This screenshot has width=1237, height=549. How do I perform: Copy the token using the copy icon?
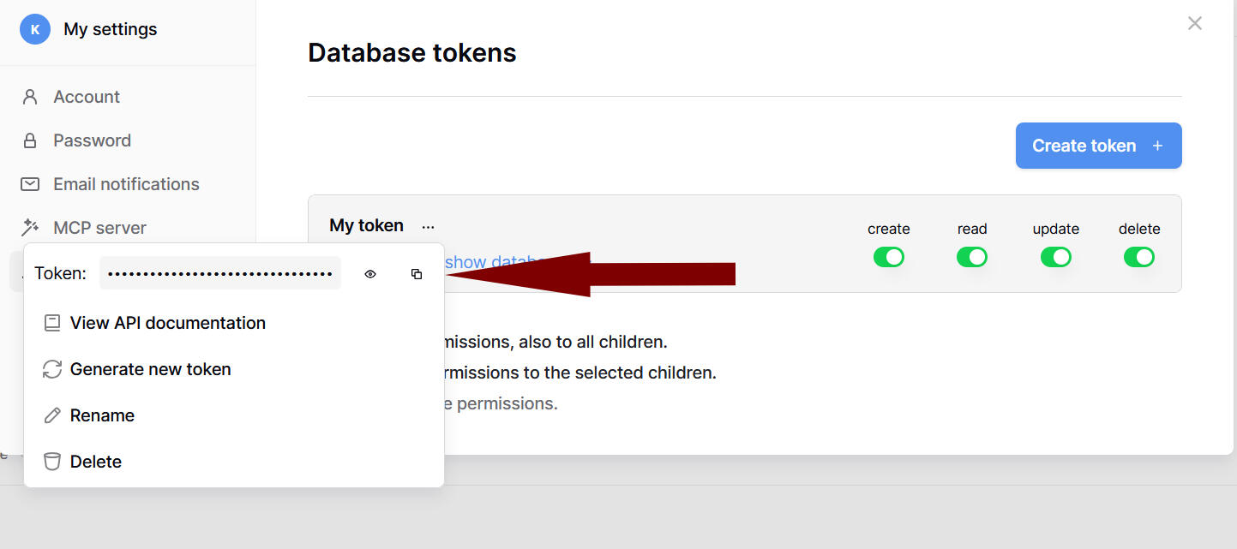[x=417, y=274]
